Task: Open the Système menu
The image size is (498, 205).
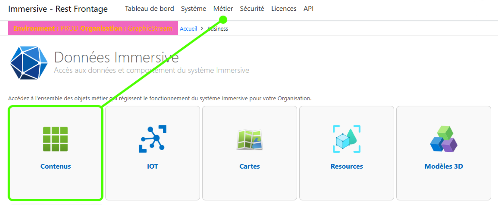Action: click(x=193, y=9)
